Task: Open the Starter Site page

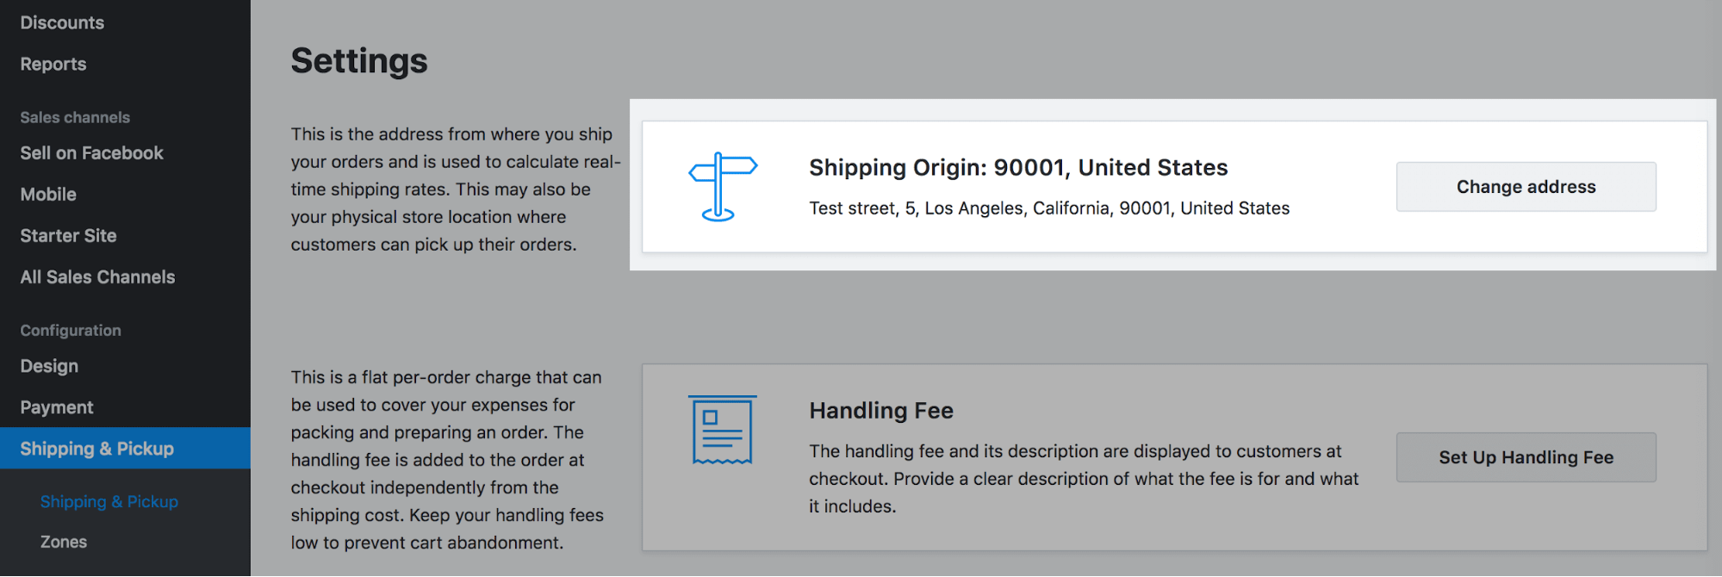Action: (x=68, y=236)
